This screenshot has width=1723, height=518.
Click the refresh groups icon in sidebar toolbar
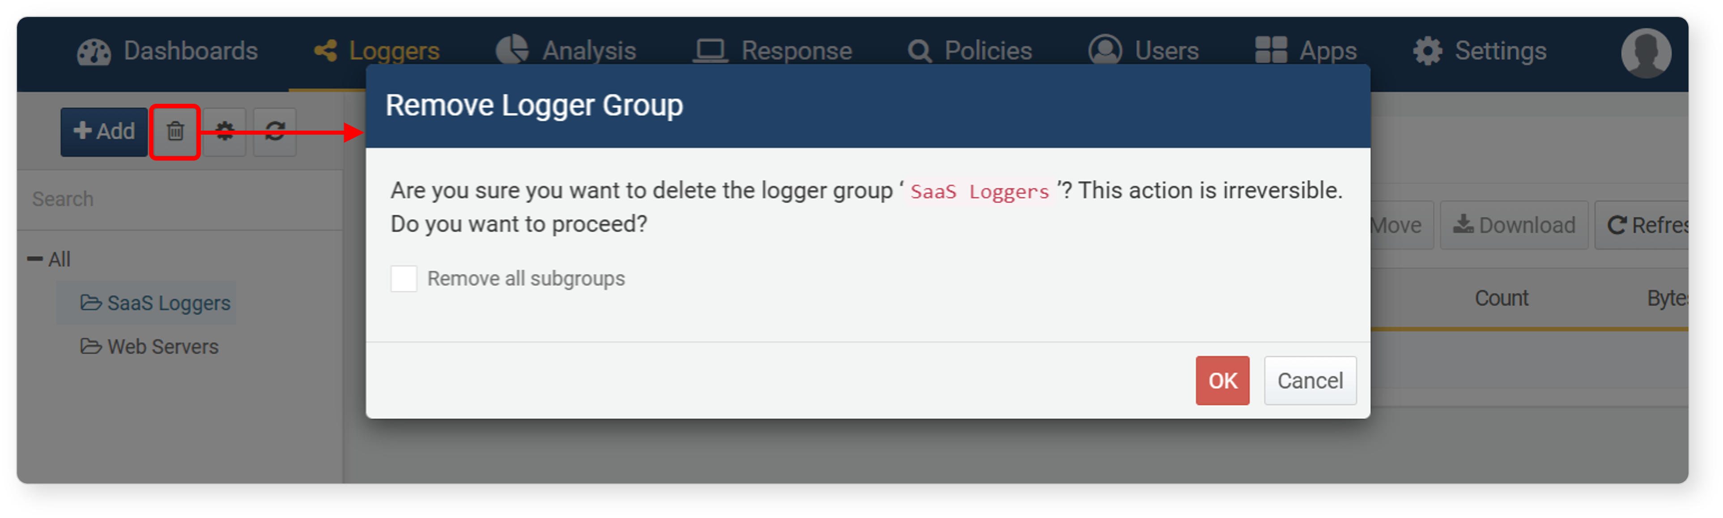pyautogui.click(x=275, y=132)
